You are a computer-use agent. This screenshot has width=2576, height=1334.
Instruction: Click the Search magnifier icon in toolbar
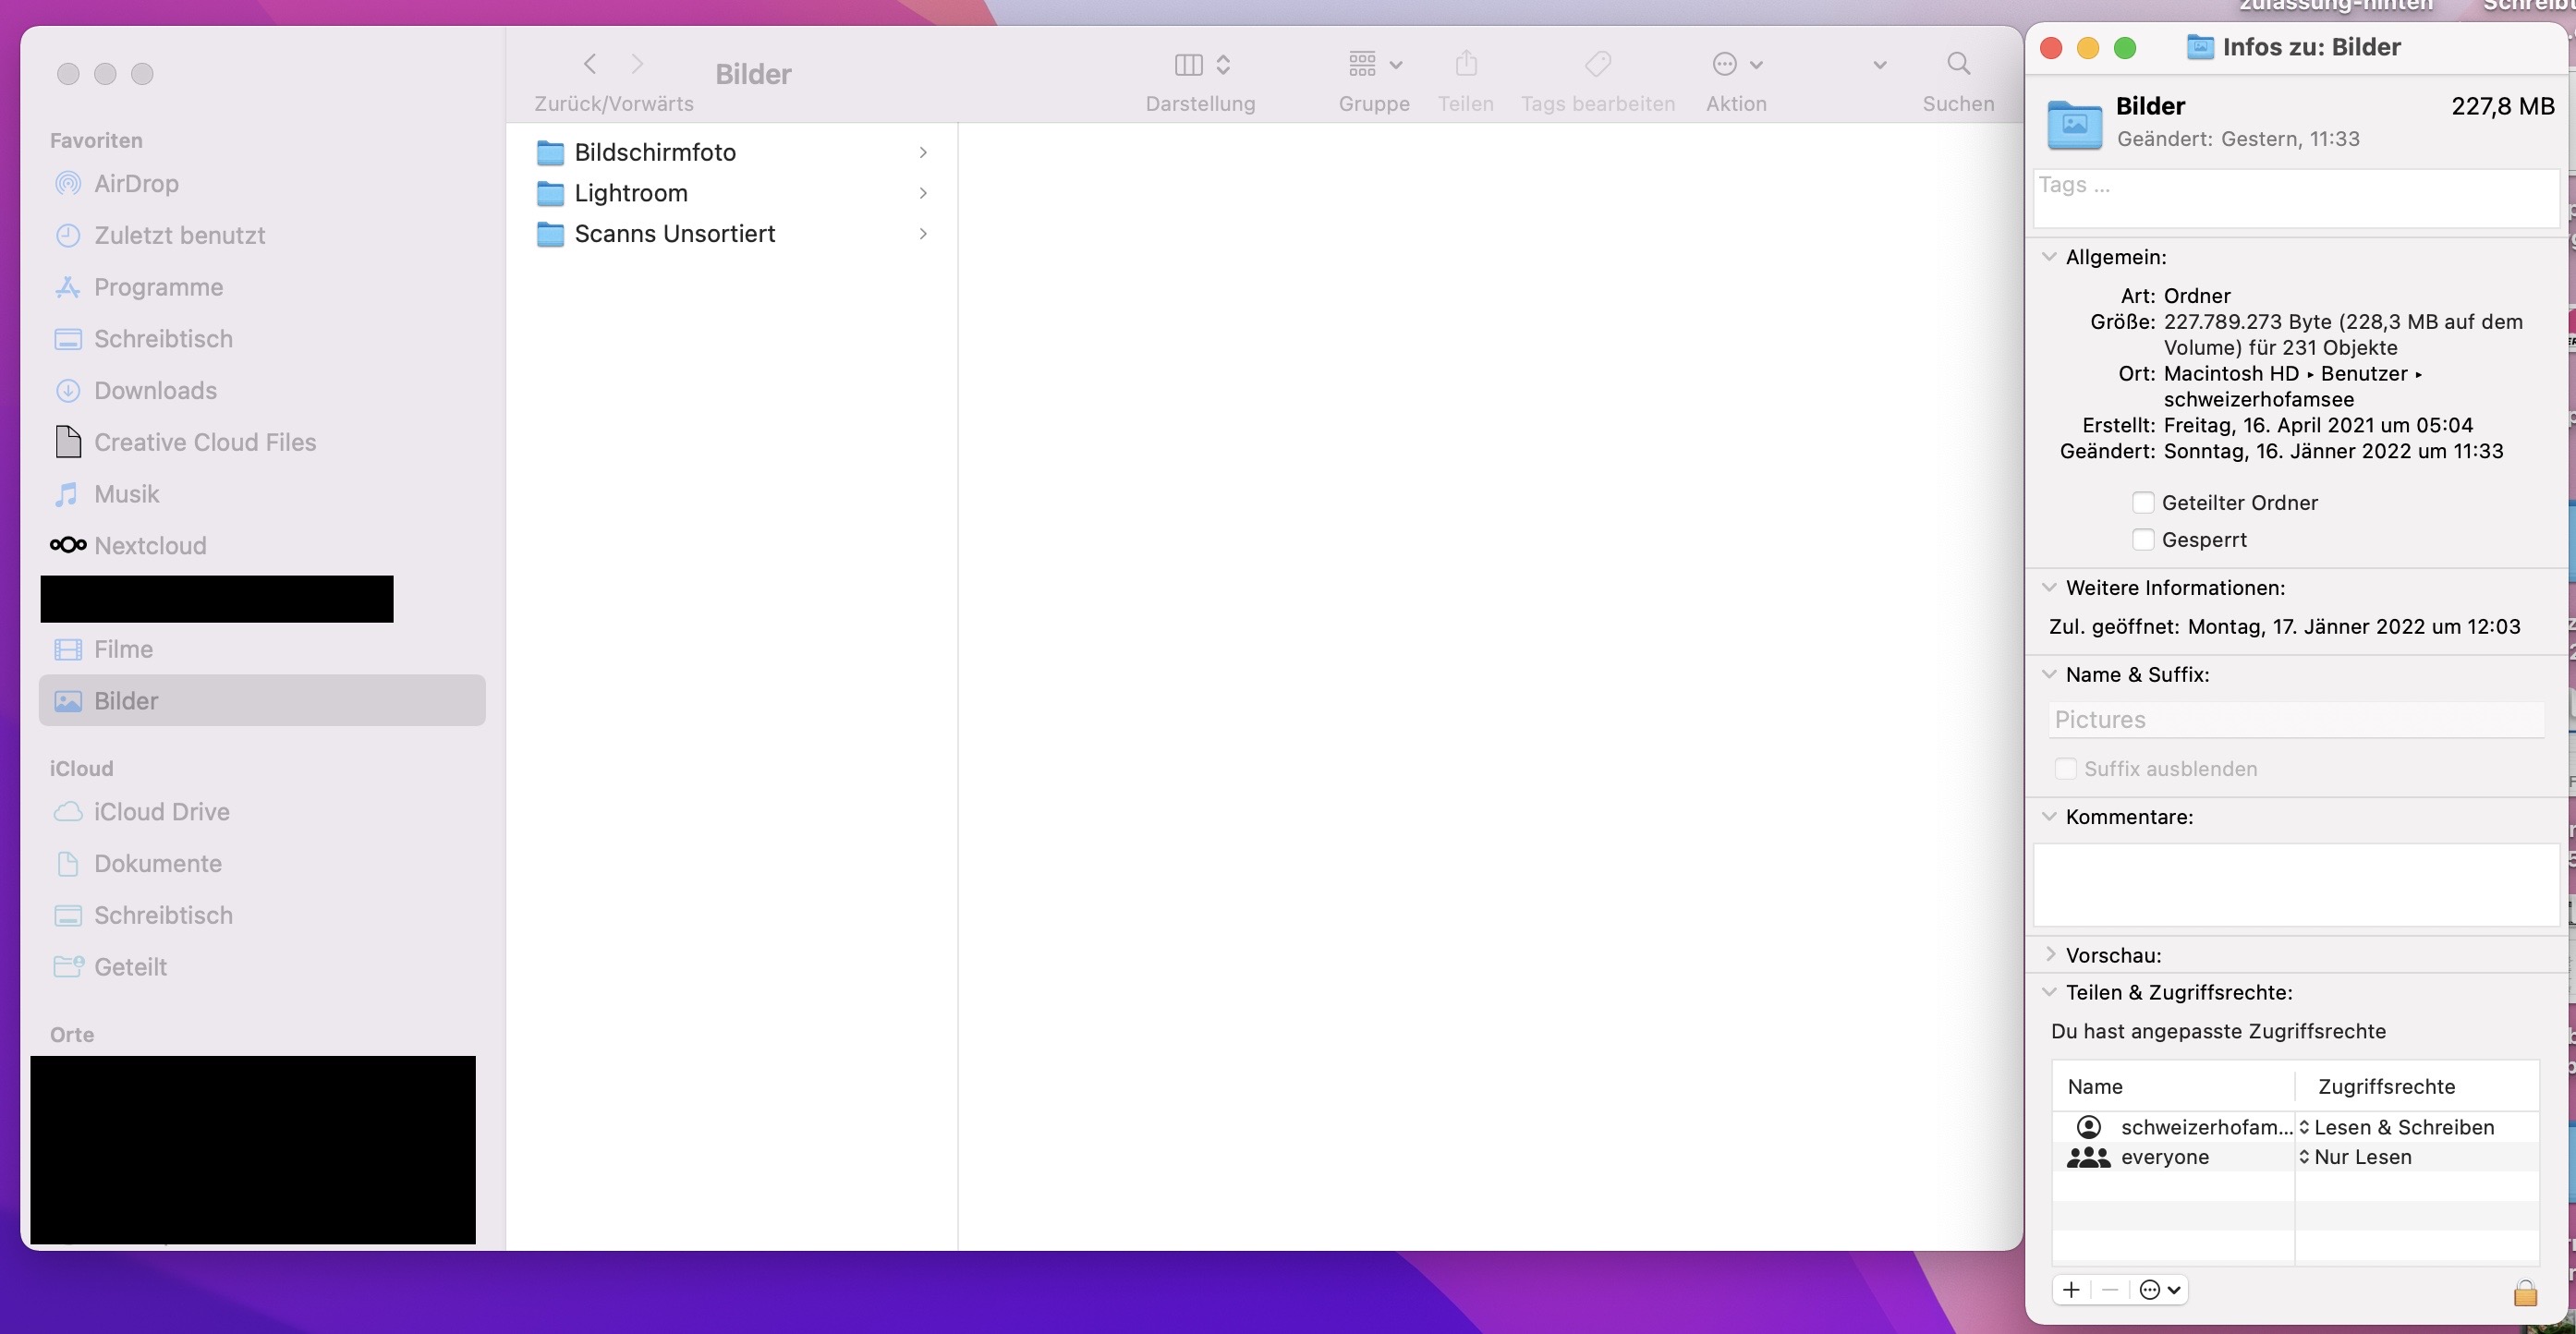click(x=1958, y=65)
